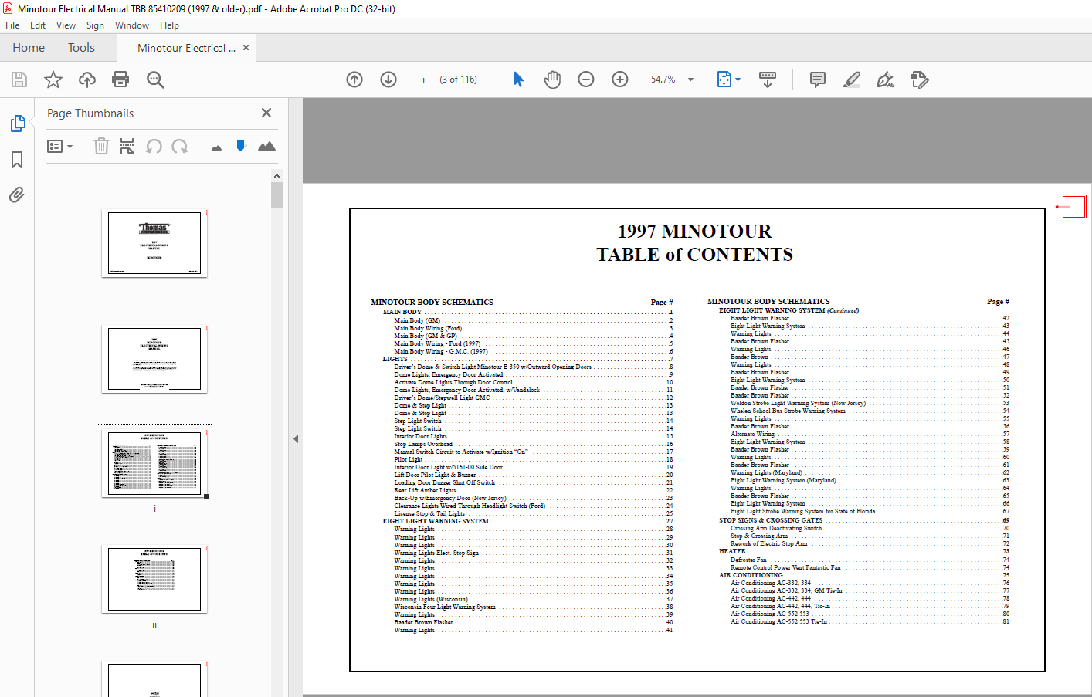Collapse the navigation pane arrow
The width and height of the screenshot is (1092, 697).
(295, 438)
